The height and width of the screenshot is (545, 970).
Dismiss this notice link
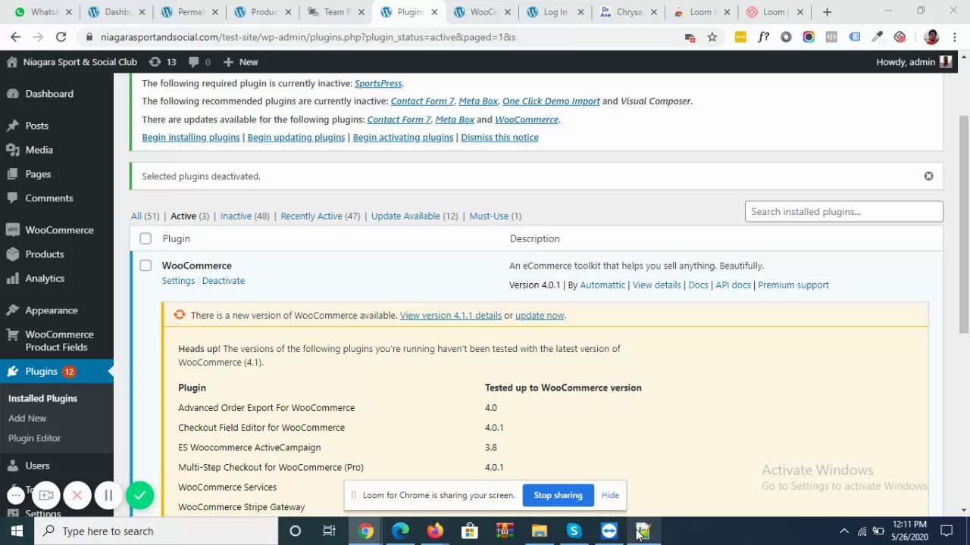coord(499,137)
